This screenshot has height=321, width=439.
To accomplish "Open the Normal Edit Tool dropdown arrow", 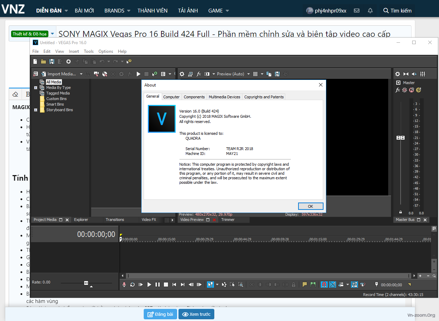I will pyautogui.click(x=217, y=285).
